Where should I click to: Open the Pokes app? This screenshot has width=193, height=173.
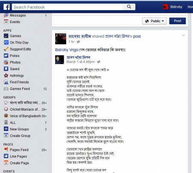click(x=15, y=56)
